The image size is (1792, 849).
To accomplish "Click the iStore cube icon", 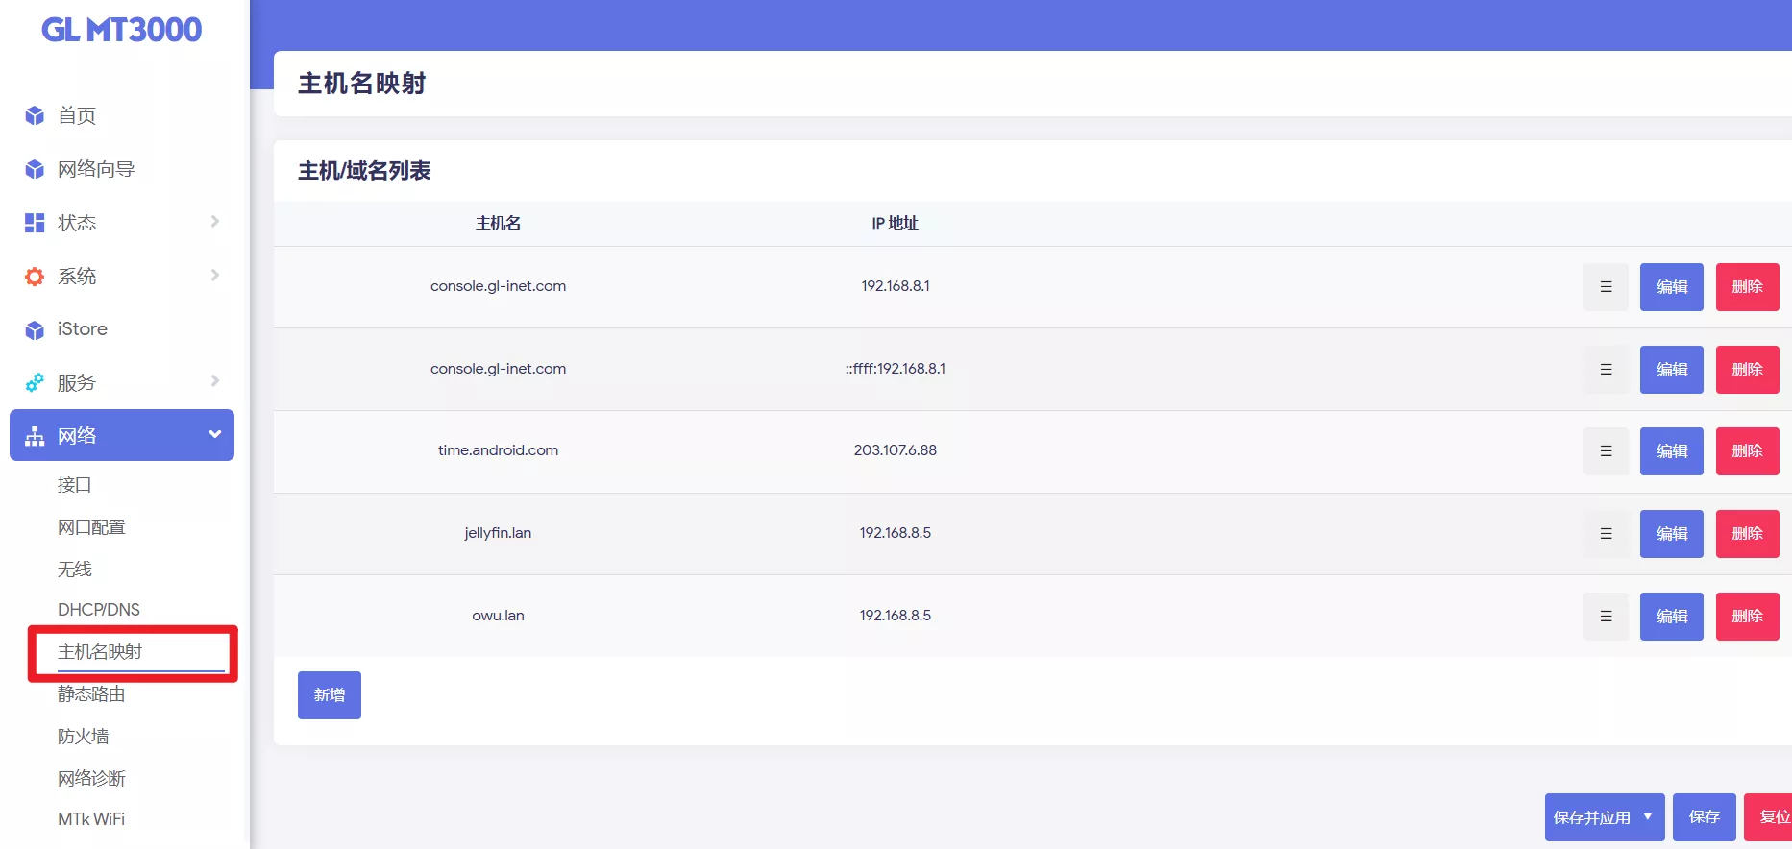I will click(35, 330).
